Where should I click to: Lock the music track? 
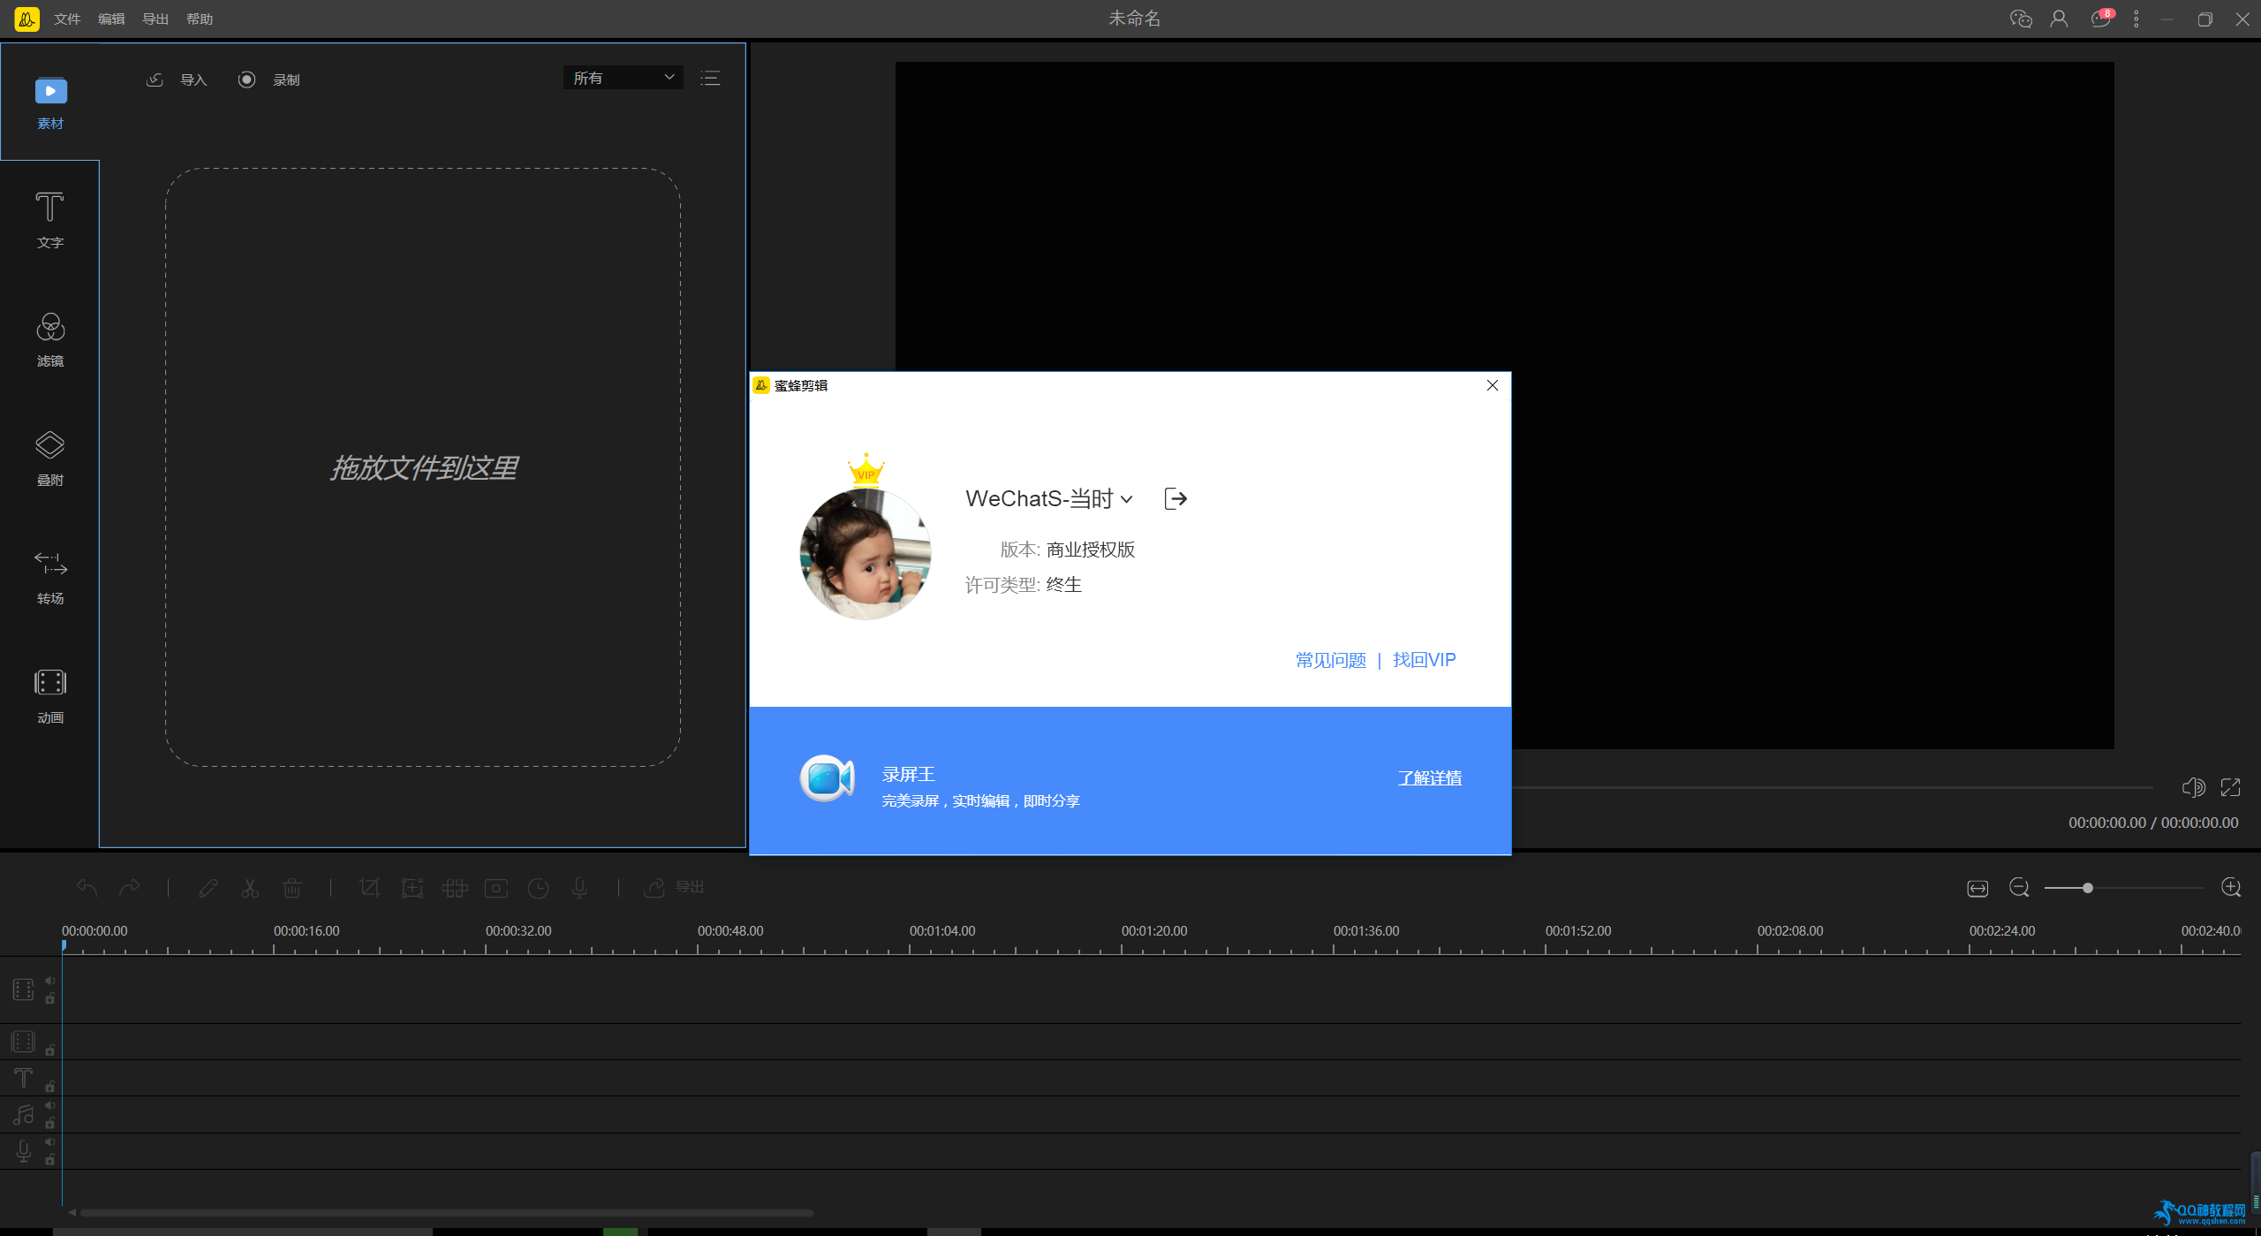click(x=50, y=1123)
